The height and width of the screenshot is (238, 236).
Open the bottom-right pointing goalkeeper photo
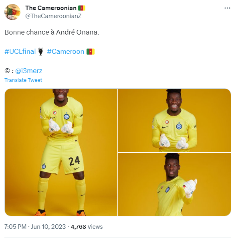click(174, 184)
